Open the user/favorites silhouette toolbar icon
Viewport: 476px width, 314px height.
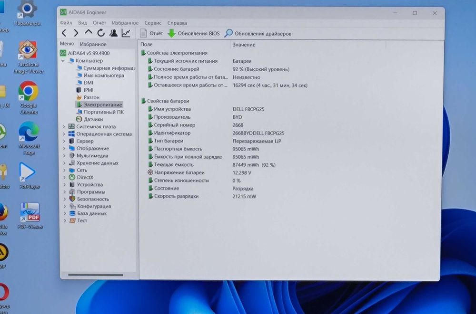[114, 33]
